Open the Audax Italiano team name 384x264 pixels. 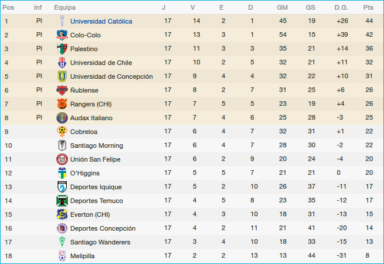(x=91, y=118)
